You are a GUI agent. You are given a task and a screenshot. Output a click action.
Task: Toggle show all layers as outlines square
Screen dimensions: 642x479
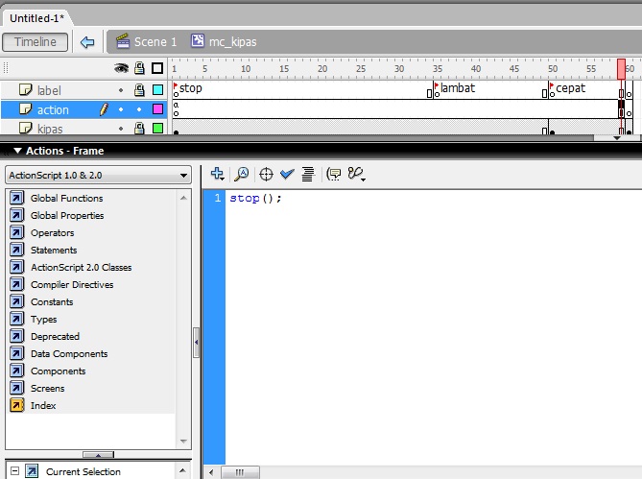pos(157,68)
